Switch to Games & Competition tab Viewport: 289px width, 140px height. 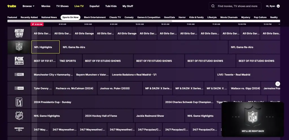[x=149, y=17]
